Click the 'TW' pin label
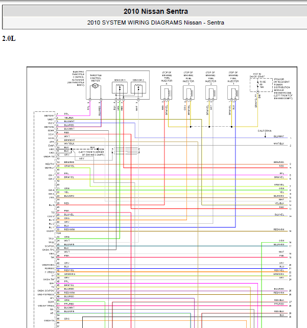The width and height of the screenshot is (307, 328). [53, 257]
